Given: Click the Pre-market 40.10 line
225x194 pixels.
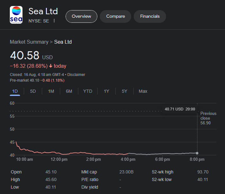Looking at the screenshot, I should click(x=37, y=80).
